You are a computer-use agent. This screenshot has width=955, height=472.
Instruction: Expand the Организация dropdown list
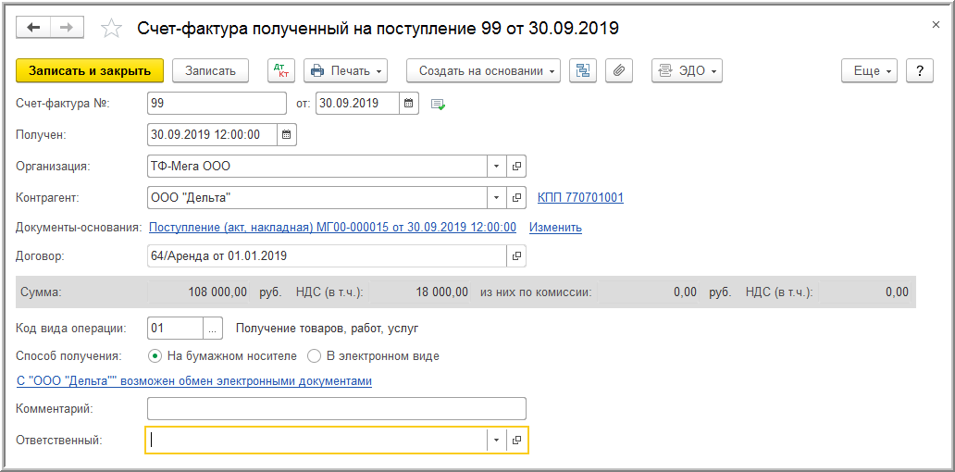pyautogui.click(x=496, y=167)
